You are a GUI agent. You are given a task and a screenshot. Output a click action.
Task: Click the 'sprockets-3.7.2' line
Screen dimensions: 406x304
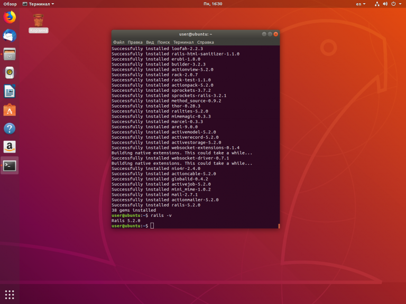tap(161, 90)
